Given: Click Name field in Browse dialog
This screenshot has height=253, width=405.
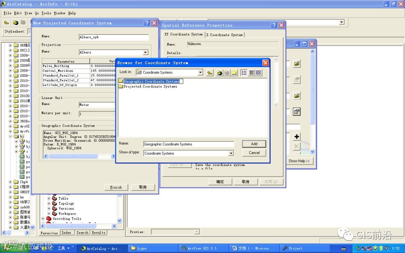Looking at the screenshot, I should 189,144.
